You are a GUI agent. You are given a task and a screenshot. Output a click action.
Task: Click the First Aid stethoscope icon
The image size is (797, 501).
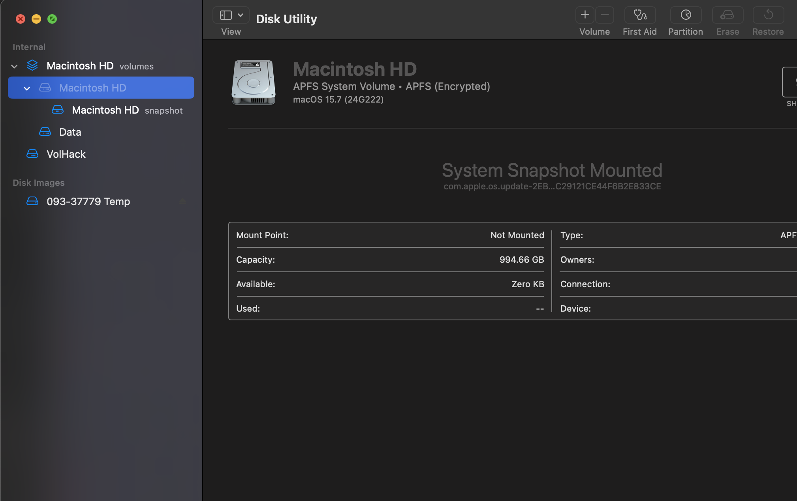[640, 15]
